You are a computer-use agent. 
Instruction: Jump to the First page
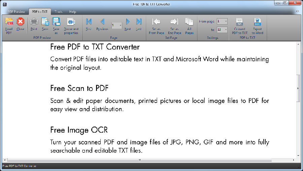tap(89, 22)
